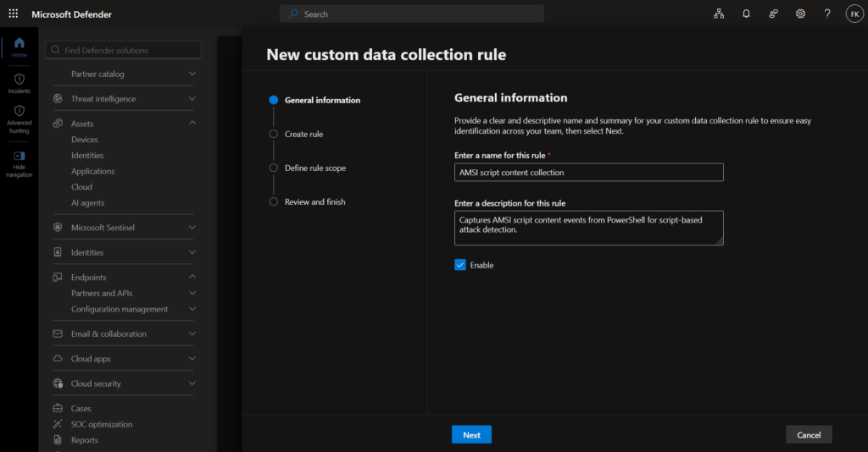The image size is (868, 452).
Task: Expand Cloud apps chevron
Action: click(192, 358)
